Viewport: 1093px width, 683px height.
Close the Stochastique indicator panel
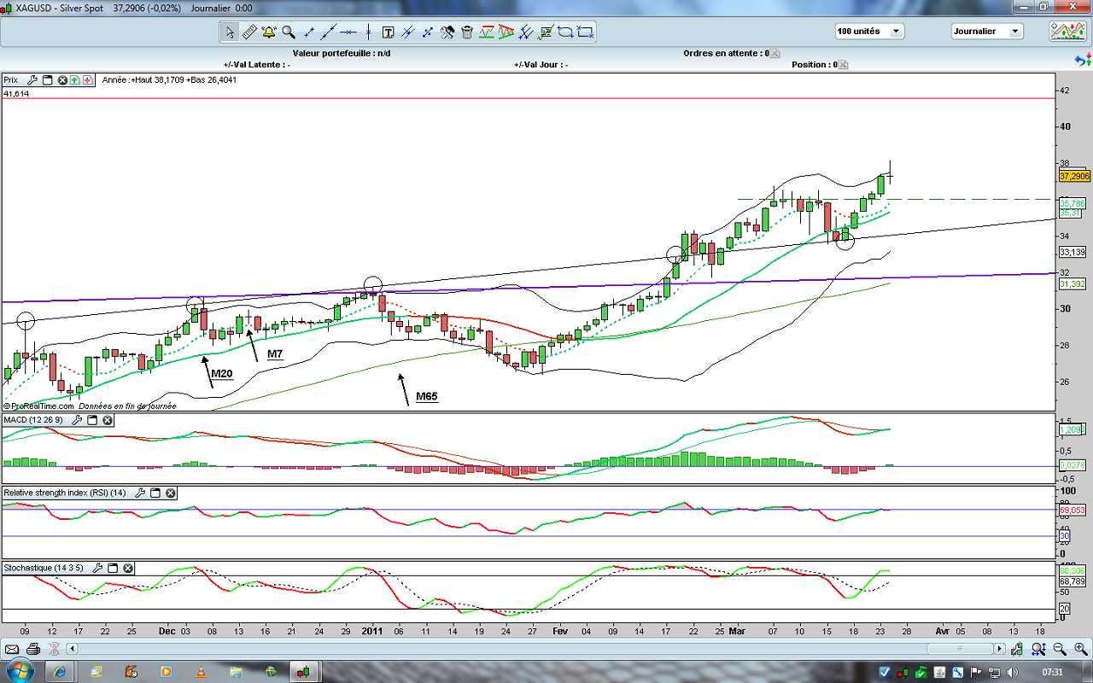tap(127, 568)
